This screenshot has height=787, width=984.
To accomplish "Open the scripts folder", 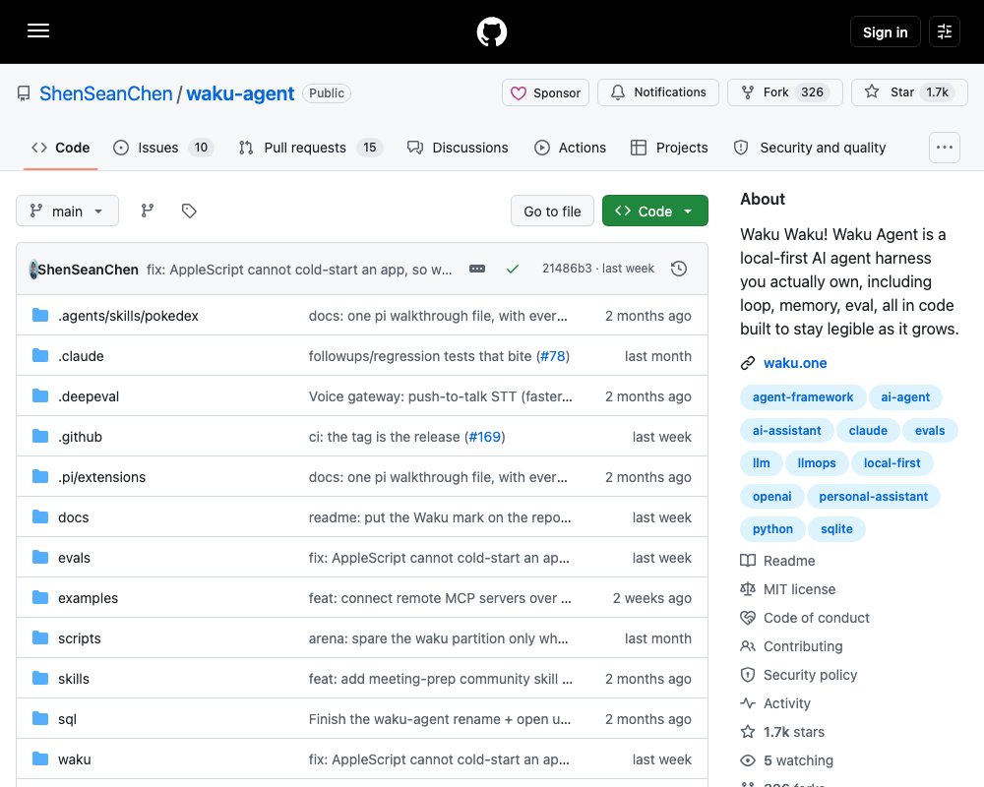I will pyautogui.click(x=79, y=638).
